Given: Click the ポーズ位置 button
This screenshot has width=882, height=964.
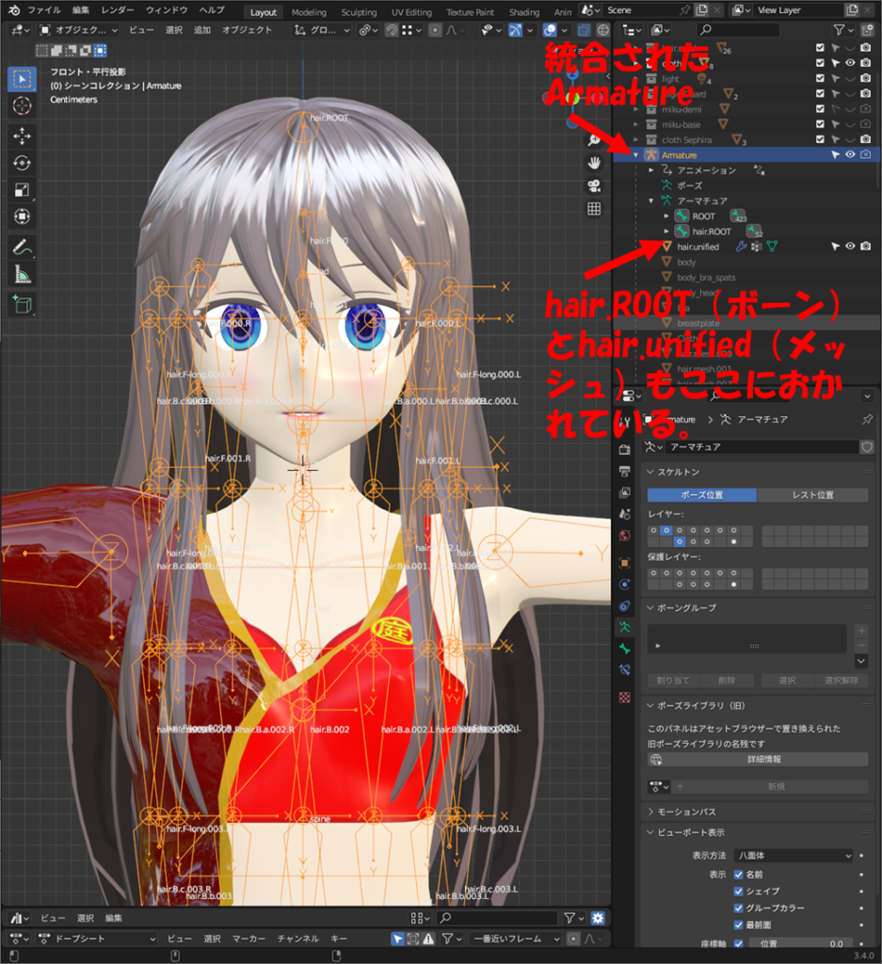Looking at the screenshot, I should (702, 495).
